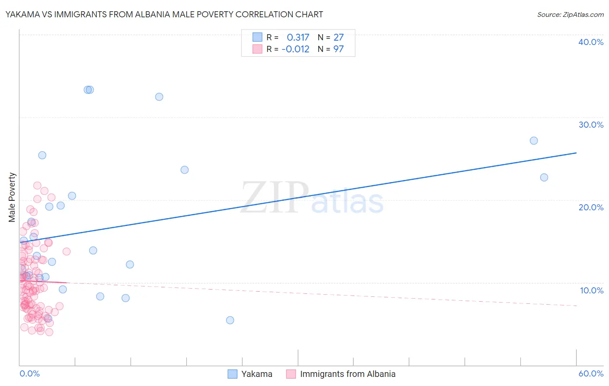This screenshot has height=386, width=609.
Task: Click the -0.012 correlation value
Action: click(x=295, y=49)
